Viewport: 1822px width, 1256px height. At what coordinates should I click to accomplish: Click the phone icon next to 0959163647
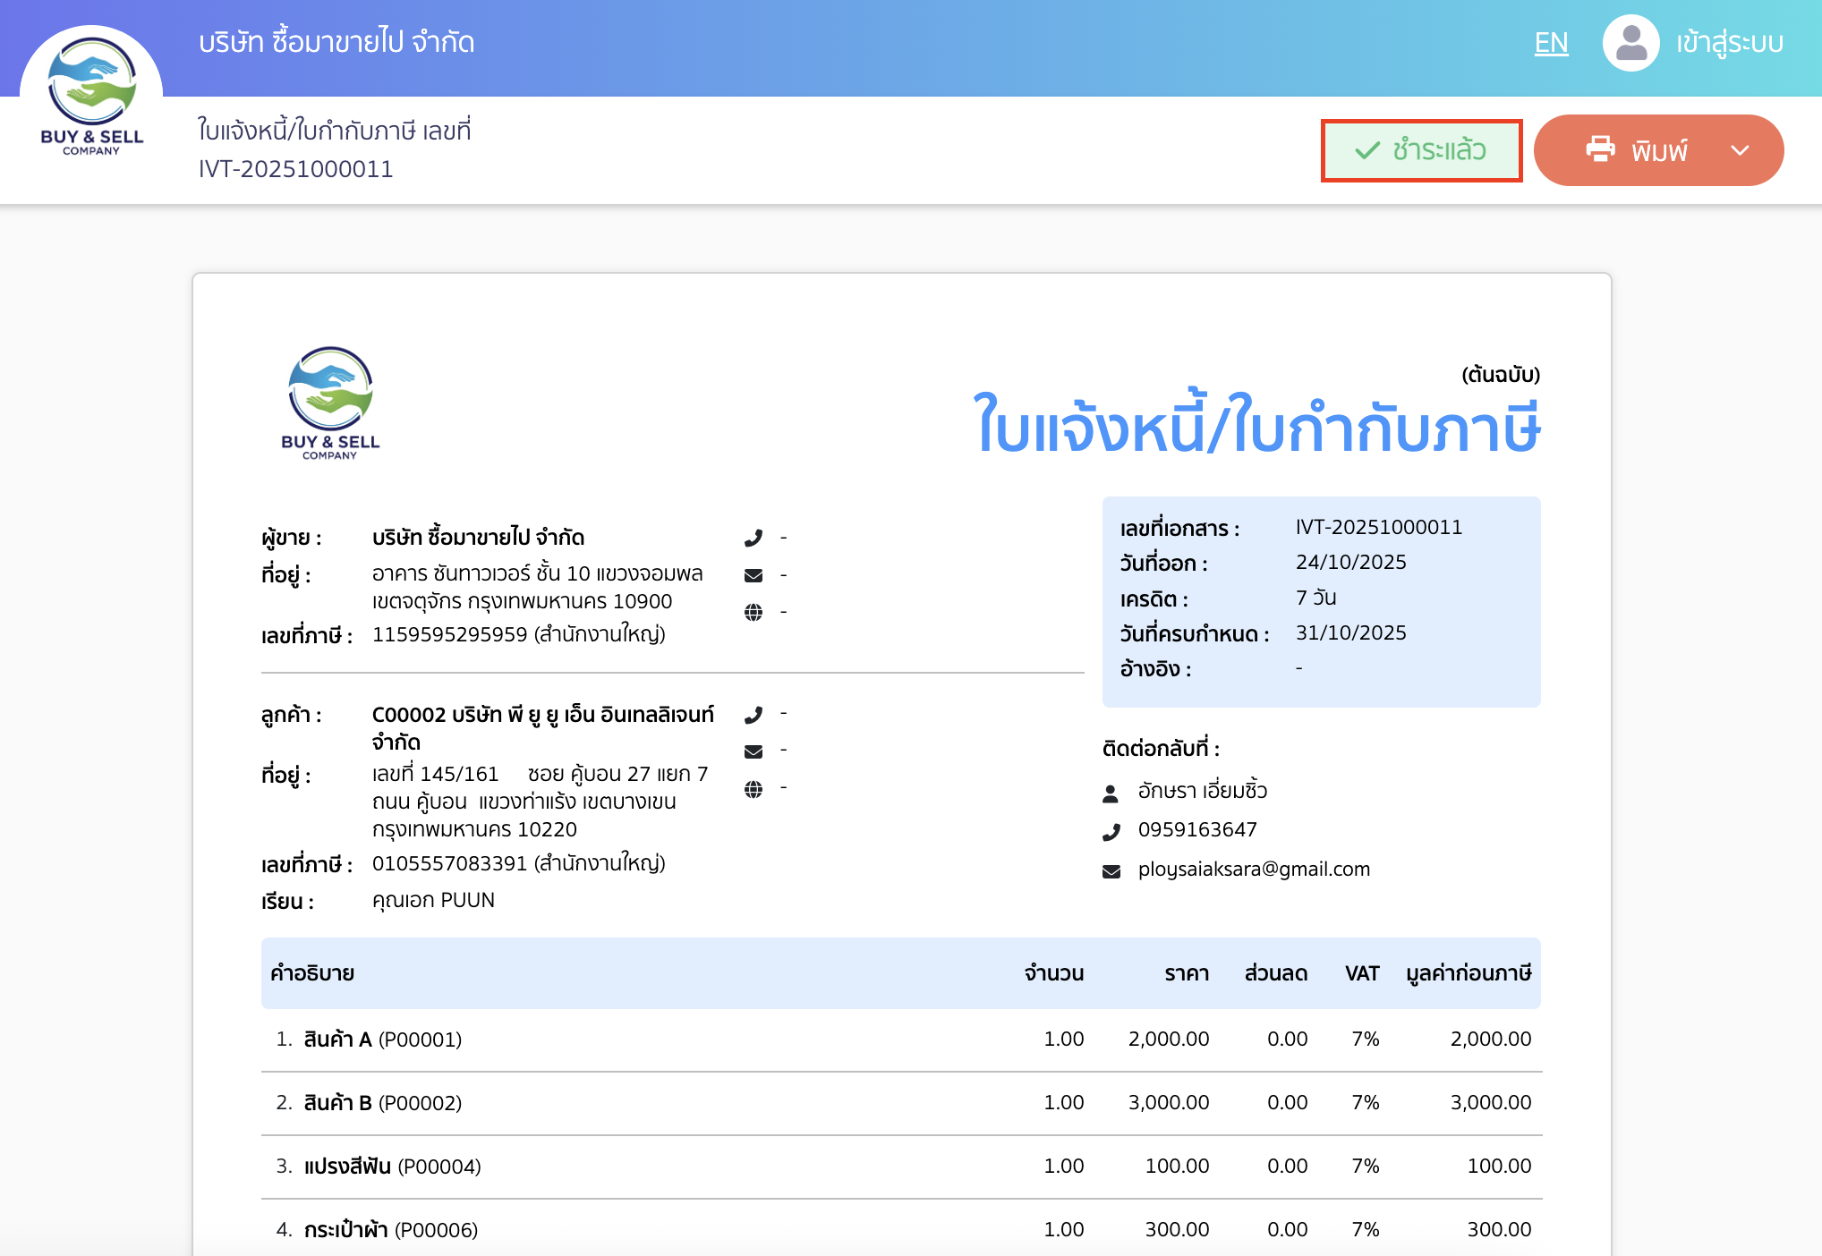click(1111, 830)
